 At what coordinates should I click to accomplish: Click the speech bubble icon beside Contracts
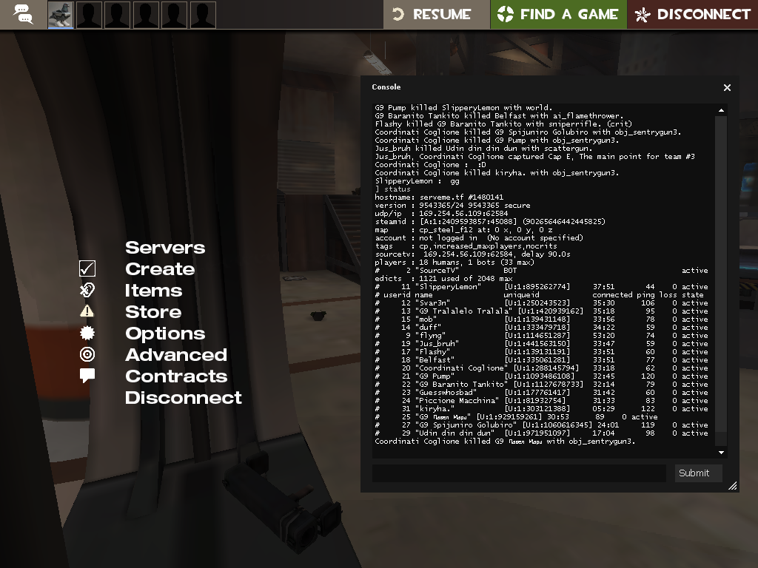click(87, 376)
